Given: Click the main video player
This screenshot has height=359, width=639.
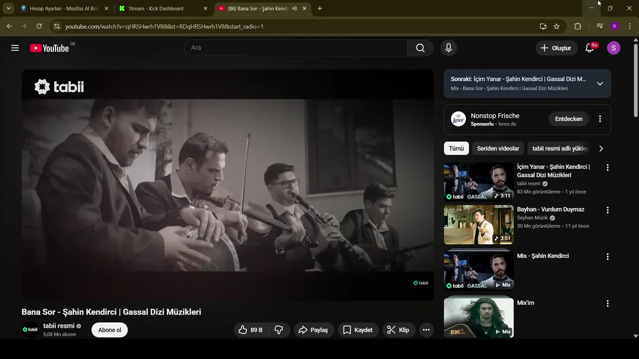Looking at the screenshot, I should pos(228,185).
